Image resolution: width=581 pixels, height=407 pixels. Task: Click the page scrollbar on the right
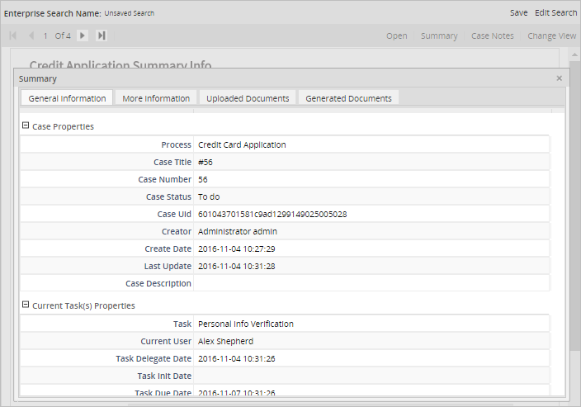pyautogui.click(x=574, y=206)
